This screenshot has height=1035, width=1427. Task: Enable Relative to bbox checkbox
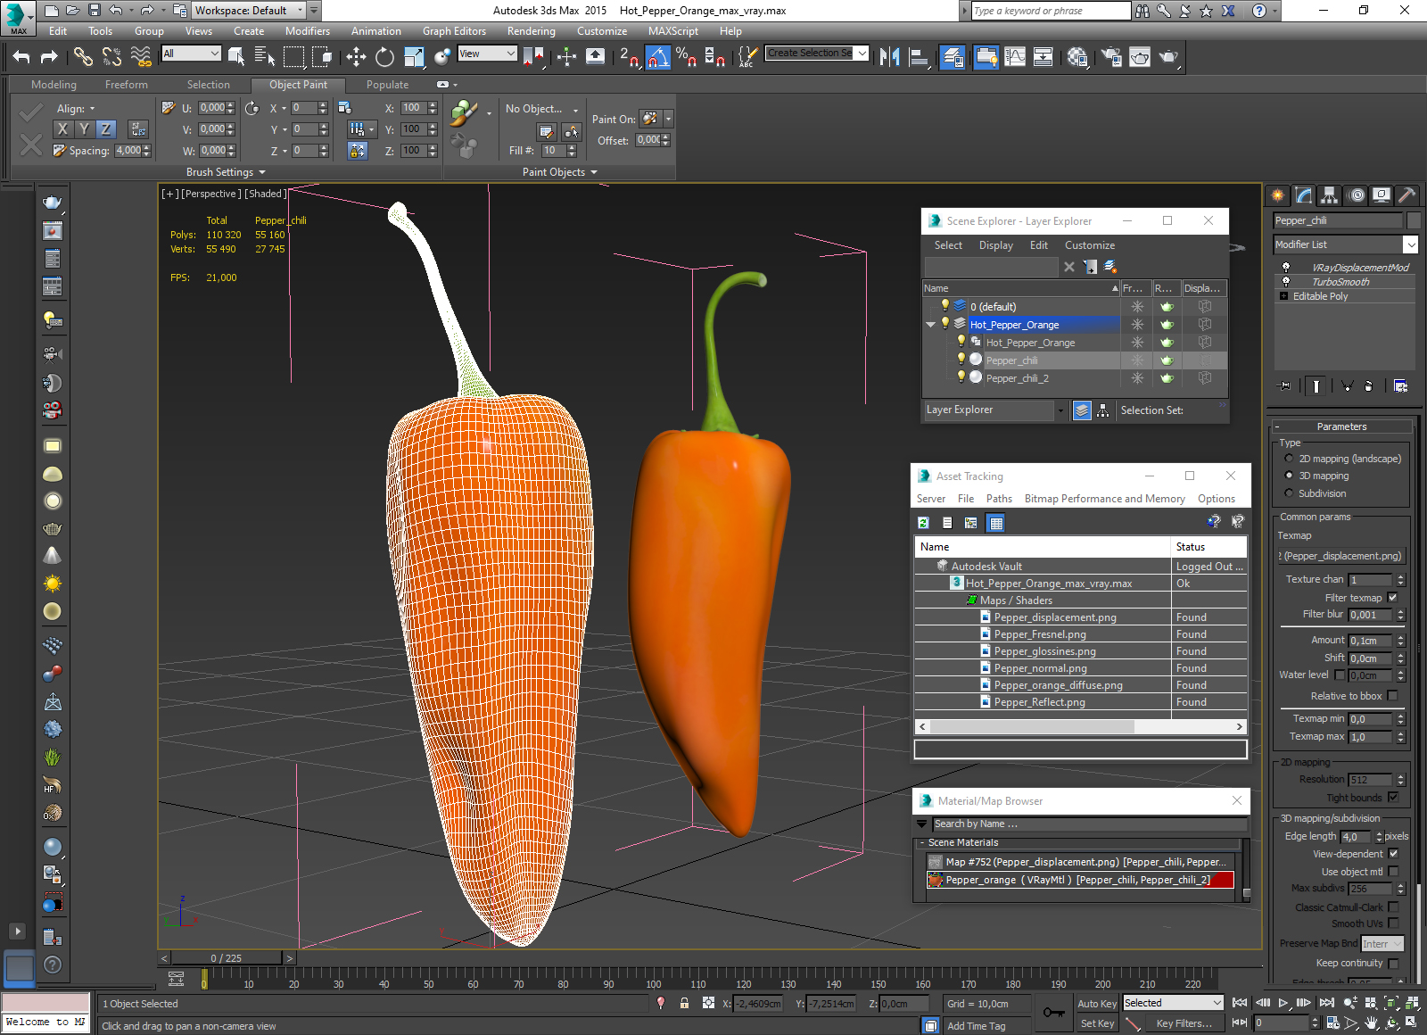1393,696
